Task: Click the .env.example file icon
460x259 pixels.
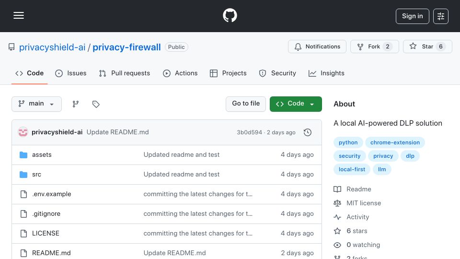Action: [23, 194]
